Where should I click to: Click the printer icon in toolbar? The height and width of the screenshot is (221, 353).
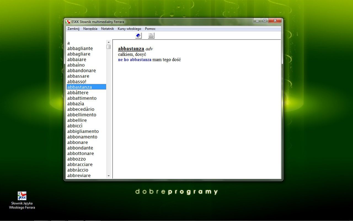[151, 36]
